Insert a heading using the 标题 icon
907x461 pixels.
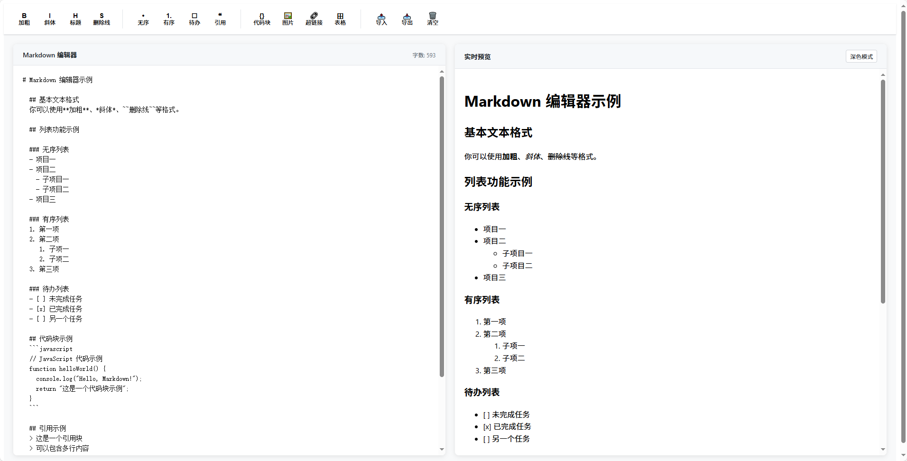(75, 18)
